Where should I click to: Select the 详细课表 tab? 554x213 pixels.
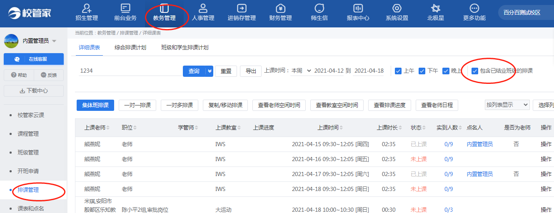[x=90, y=48]
